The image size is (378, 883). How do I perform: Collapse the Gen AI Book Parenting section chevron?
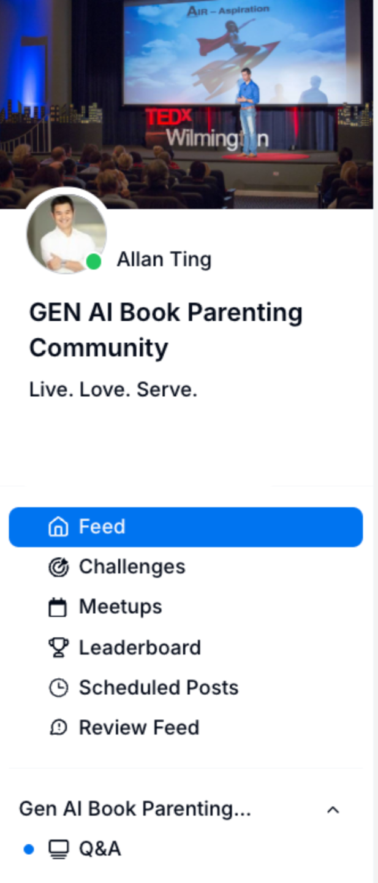pos(333,809)
